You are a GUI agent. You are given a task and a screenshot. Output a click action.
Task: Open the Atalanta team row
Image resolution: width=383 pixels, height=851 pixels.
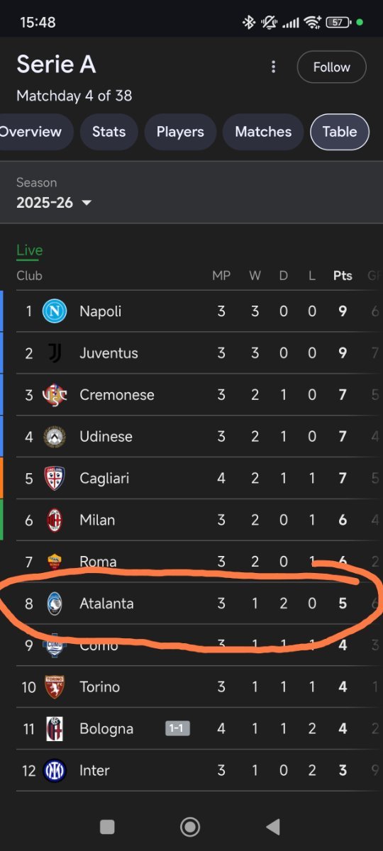click(x=191, y=604)
